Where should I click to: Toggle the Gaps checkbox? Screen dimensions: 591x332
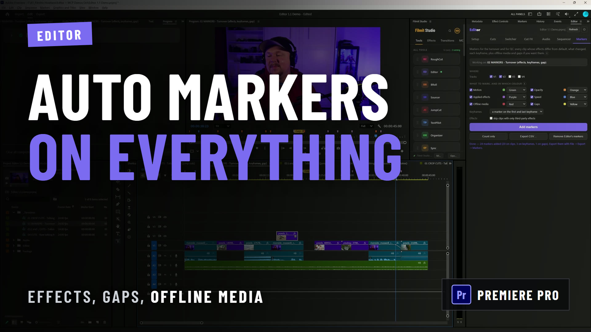[x=532, y=104]
